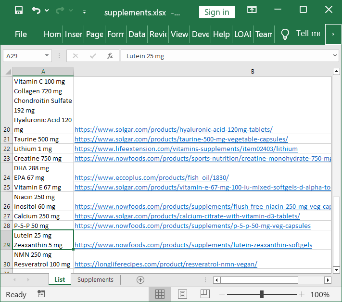Select cell Taurine 500 mg

[x=43, y=139]
